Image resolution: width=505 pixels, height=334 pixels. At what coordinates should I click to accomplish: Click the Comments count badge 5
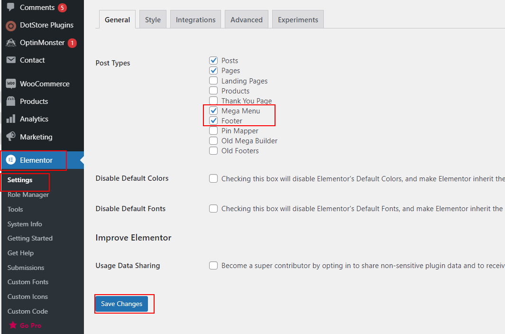click(62, 8)
